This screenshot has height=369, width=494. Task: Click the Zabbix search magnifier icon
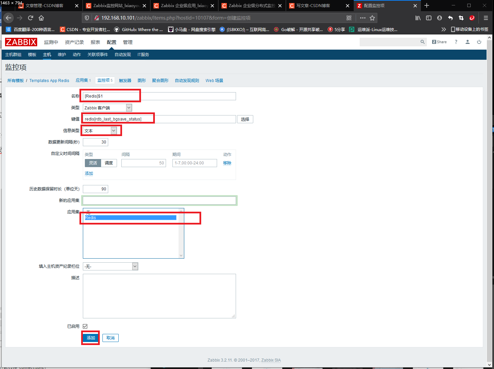[422, 42]
